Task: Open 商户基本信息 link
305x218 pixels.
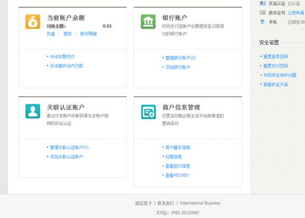Action: click(x=178, y=147)
